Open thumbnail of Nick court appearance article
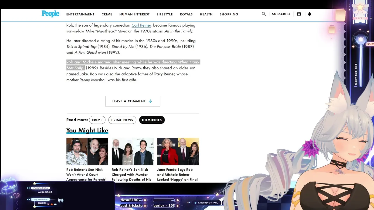374x210 pixels. click(x=87, y=151)
